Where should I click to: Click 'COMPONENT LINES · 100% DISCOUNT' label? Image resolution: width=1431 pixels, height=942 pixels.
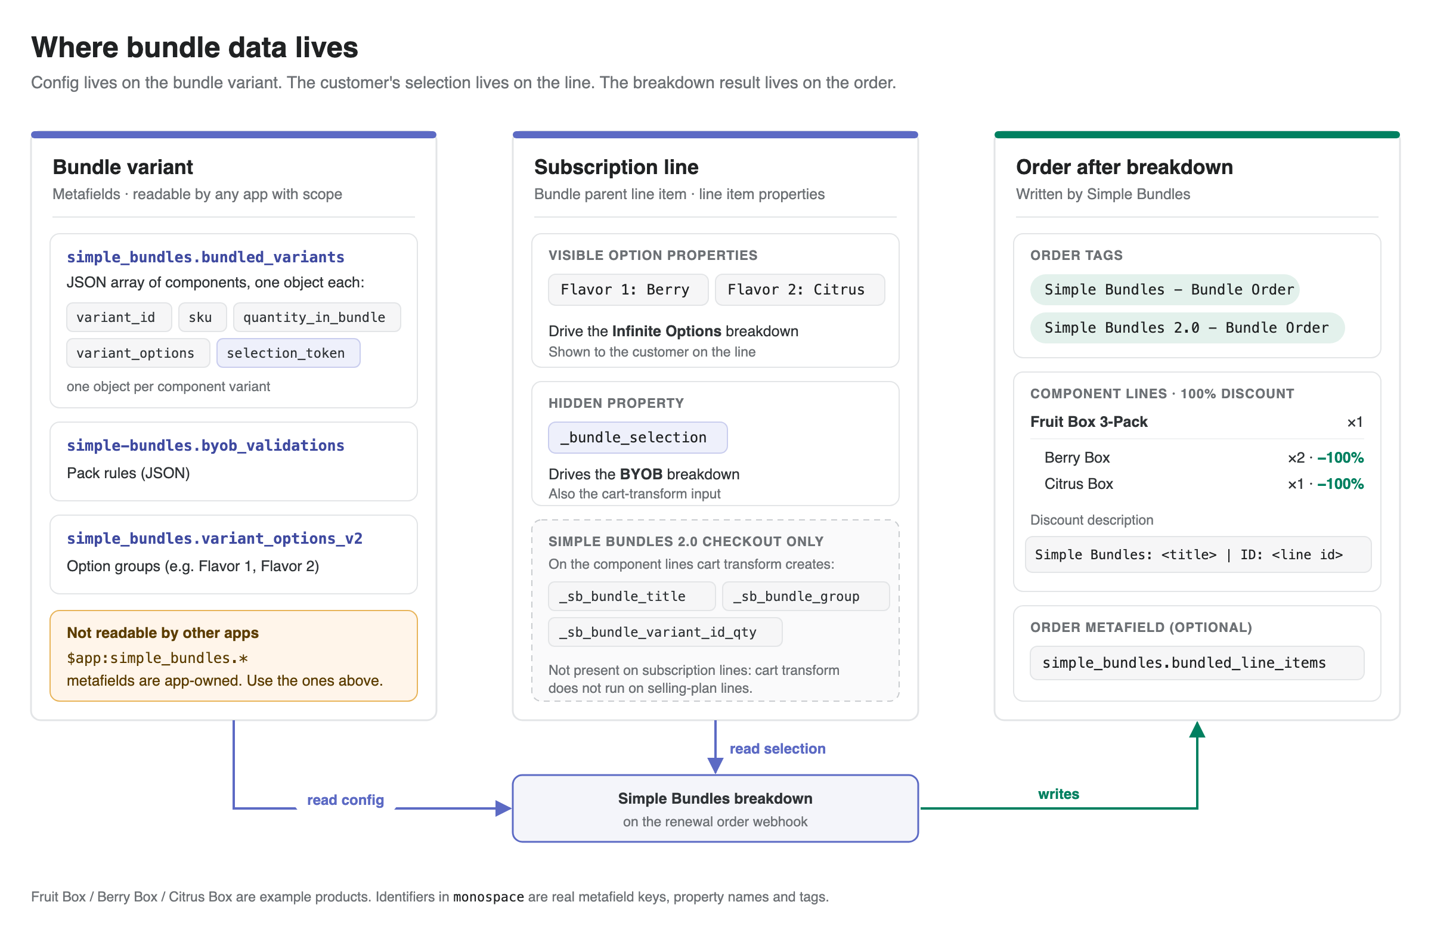(x=1162, y=393)
